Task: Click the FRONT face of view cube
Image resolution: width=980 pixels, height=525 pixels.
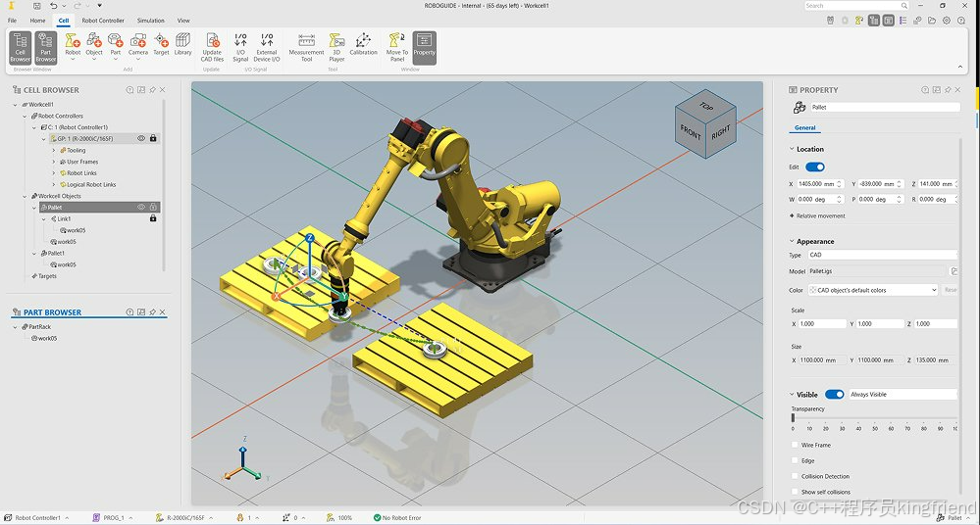Action: click(x=690, y=131)
